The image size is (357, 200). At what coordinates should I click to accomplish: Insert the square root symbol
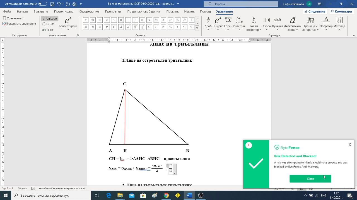coord(128,27)
